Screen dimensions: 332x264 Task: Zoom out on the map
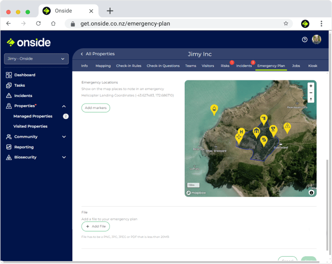coord(311,92)
